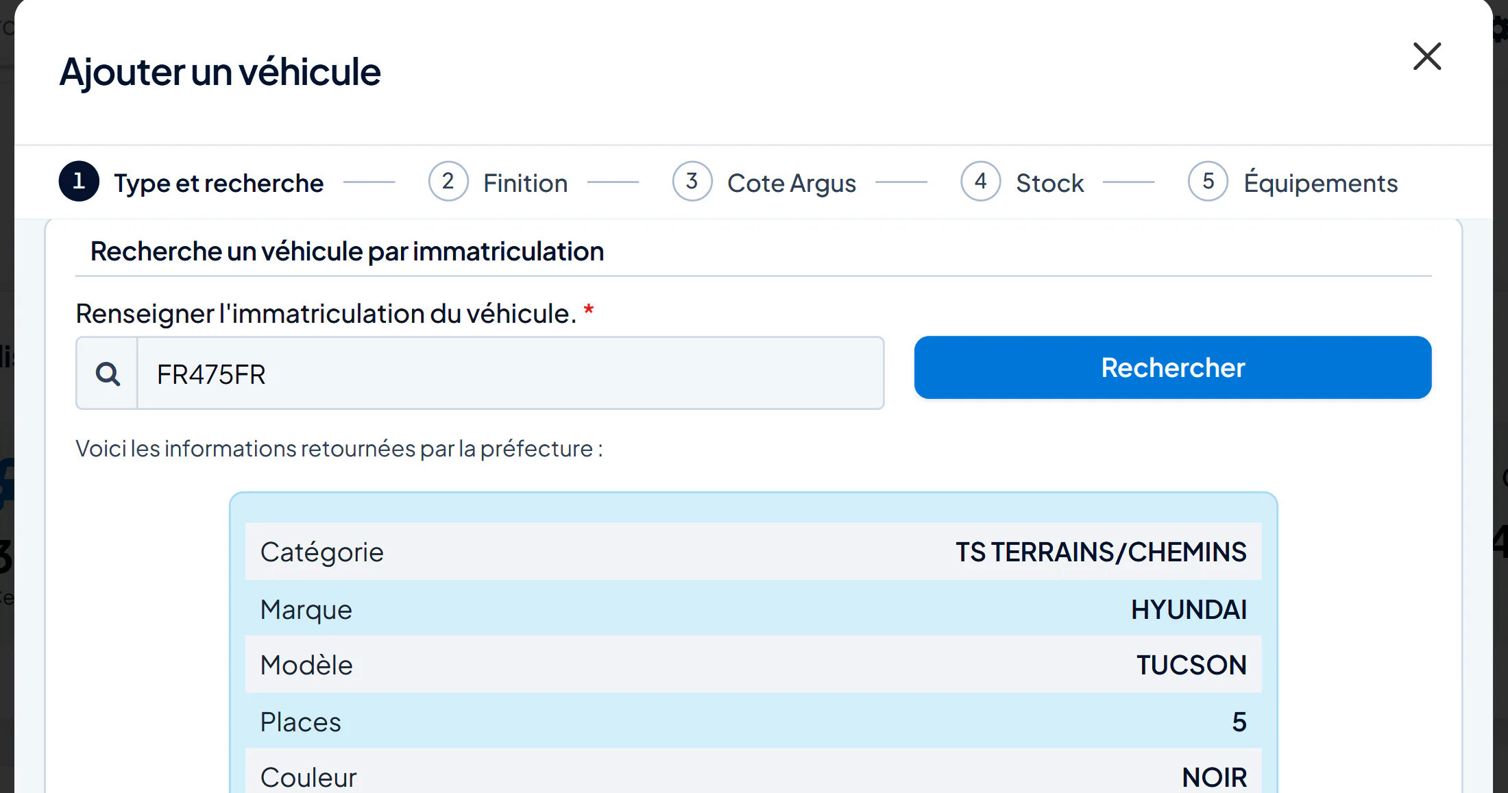Click the magnifier search icon
Image resolution: width=1508 pixels, height=793 pixels.
click(x=108, y=374)
